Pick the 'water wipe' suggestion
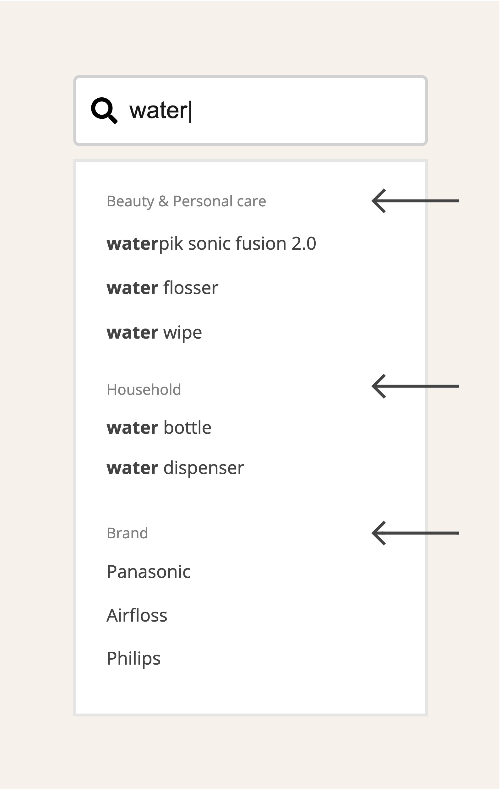This screenshot has width=500, height=789. click(x=154, y=333)
